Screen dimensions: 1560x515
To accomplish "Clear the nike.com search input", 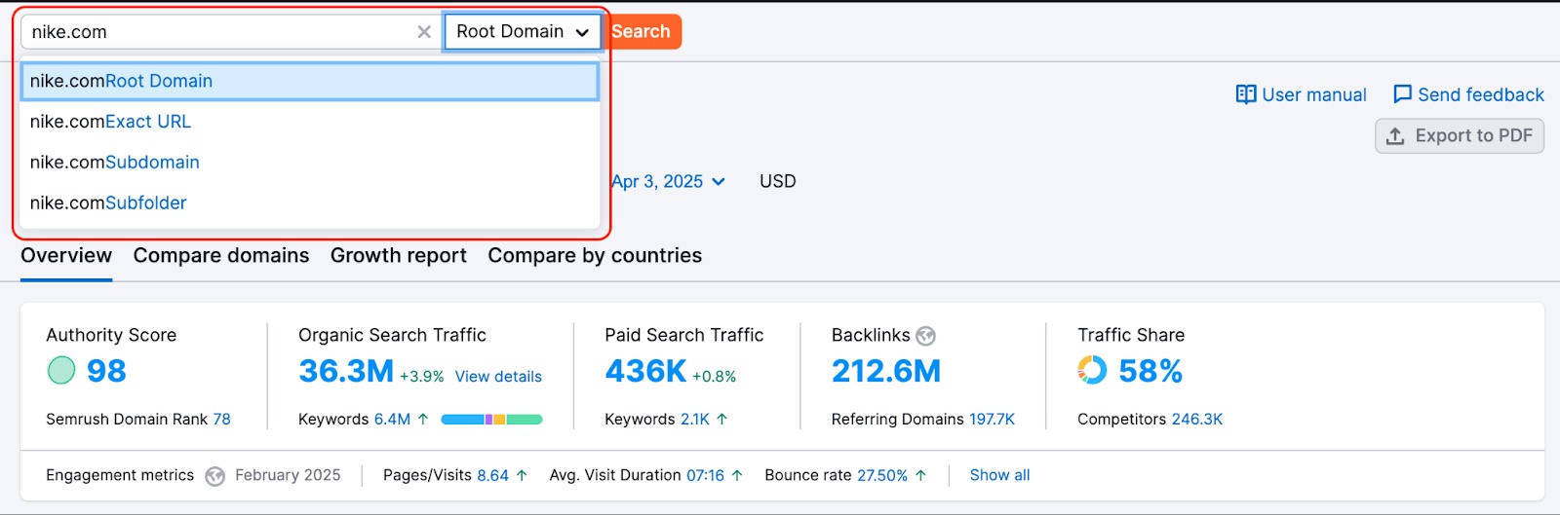I will 424,32.
